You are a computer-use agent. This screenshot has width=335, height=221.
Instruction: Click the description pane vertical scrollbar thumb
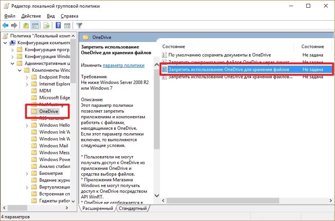click(157, 109)
